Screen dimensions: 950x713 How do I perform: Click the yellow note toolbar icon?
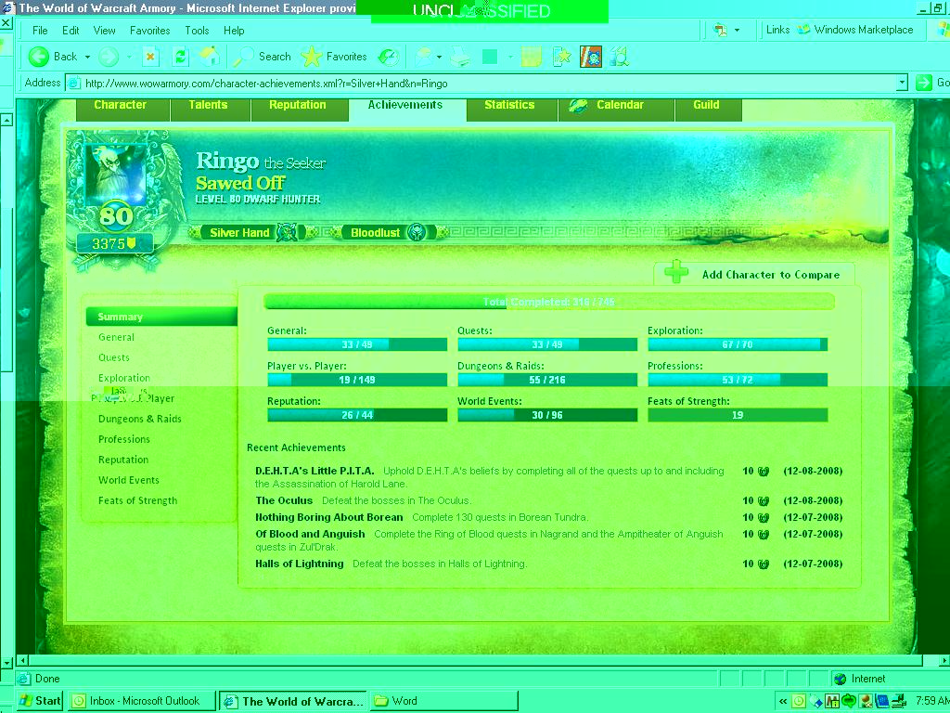click(x=531, y=57)
